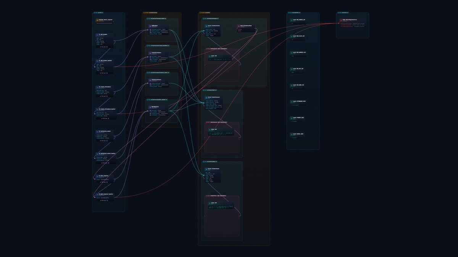Click the fn create_attendance_handler node icon
The height and width of the screenshot is (257, 458).
(97, 109)
